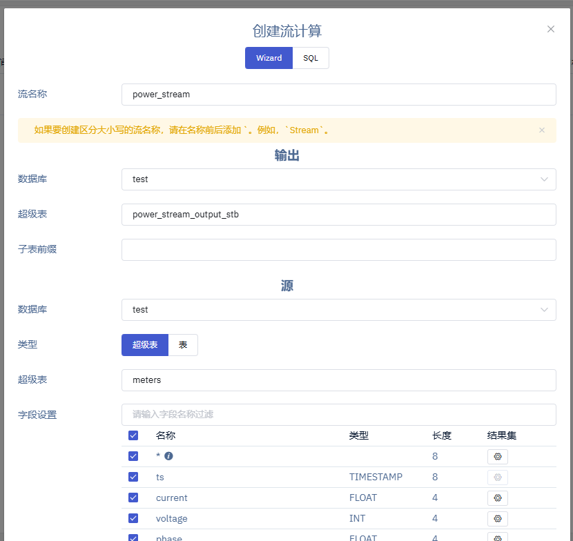
Task: Deselect the voltage field checkbox
Action: pyautogui.click(x=133, y=518)
